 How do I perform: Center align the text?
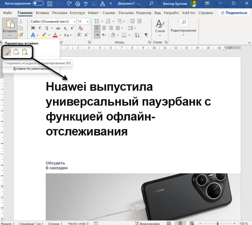[x=104, y=28]
